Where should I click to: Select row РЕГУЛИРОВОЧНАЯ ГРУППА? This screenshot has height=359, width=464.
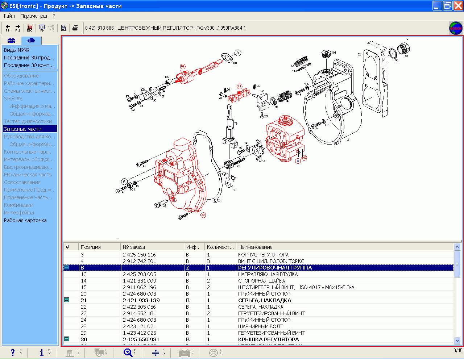[258, 268]
